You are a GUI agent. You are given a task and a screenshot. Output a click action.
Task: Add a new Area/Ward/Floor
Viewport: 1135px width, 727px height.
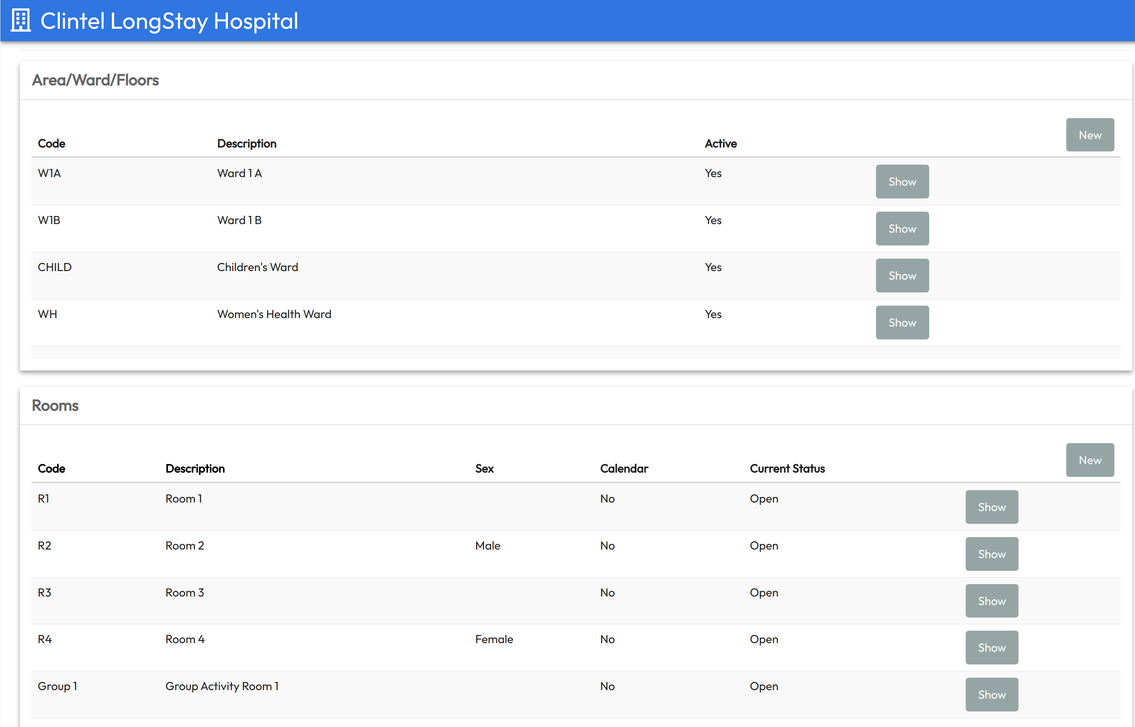coord(1089,135)
